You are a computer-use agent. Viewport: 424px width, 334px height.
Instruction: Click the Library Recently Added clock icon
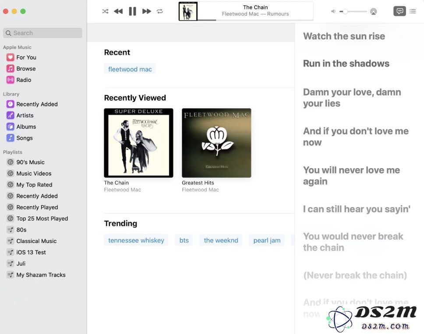(x=10, y=104)
